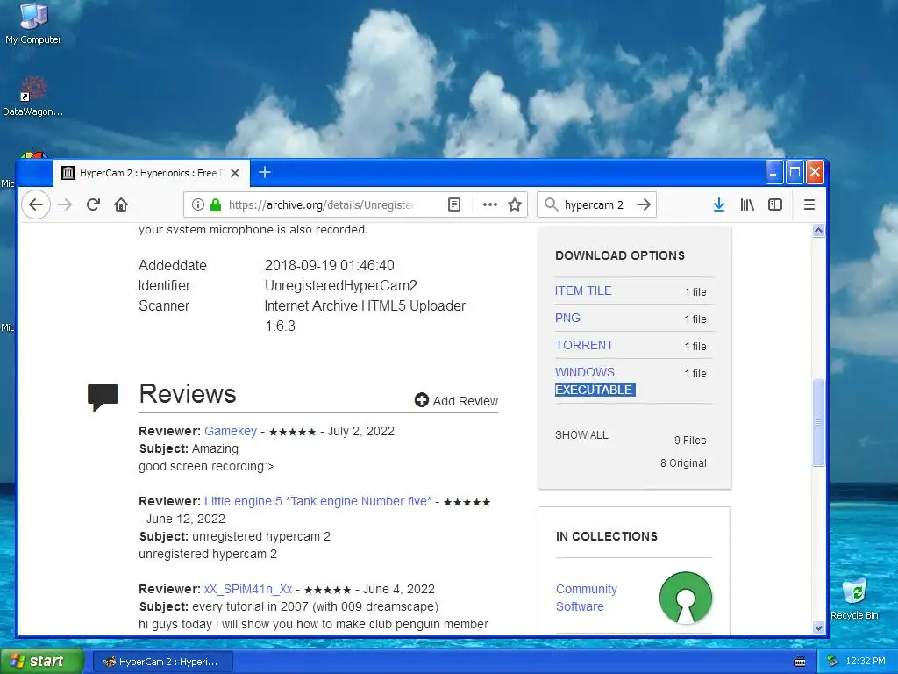Open Little engine 5 reviewer link
The width and height of the screenshot is (898, 674).
(317, 501)
